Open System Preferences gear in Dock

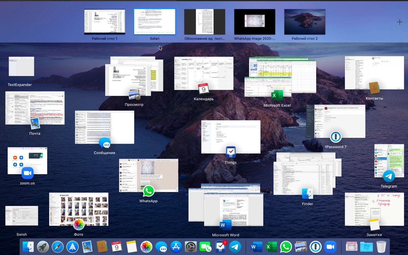(191, 247)
